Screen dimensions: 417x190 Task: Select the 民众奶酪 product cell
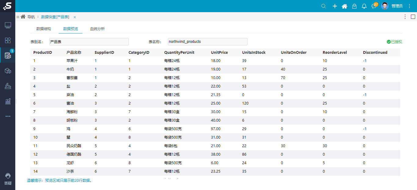click(74, 146)
